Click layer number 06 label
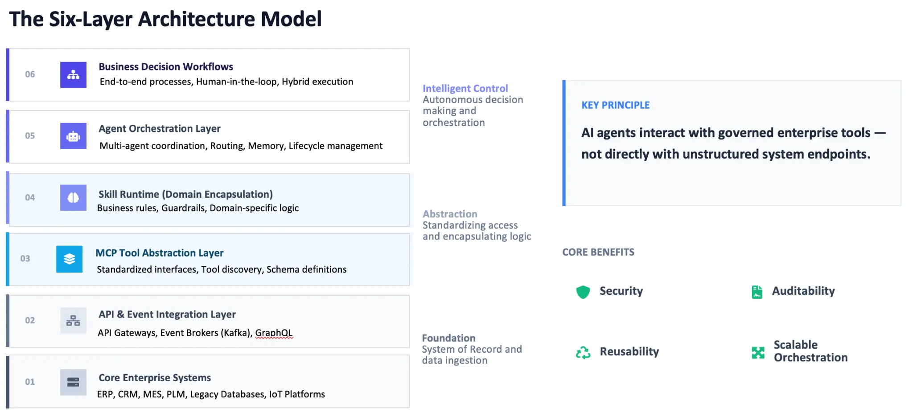The image size is (913, 420). point(30,74)
